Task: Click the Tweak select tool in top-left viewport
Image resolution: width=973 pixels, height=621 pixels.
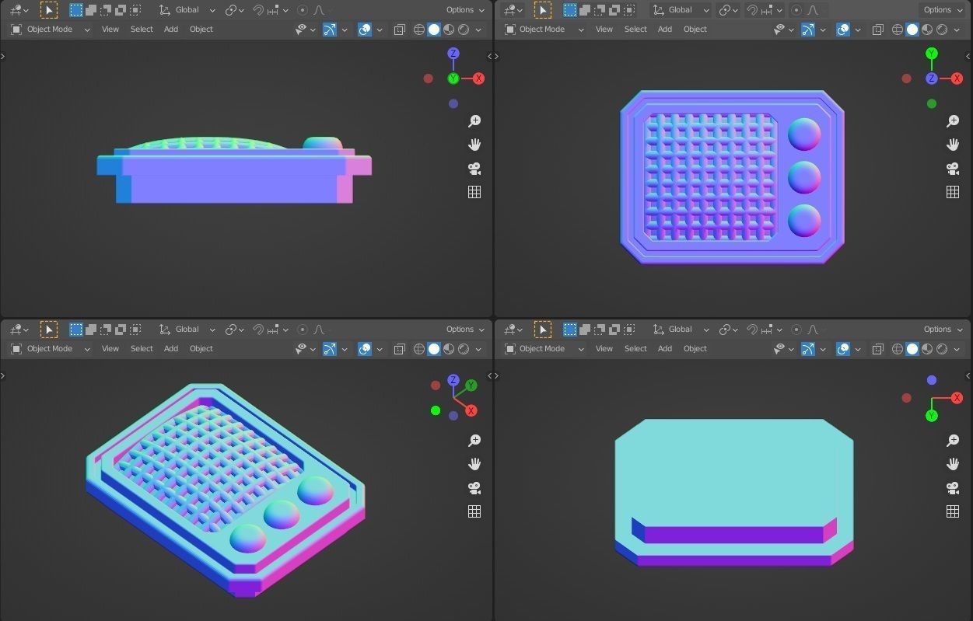Action: pos(48,10)
